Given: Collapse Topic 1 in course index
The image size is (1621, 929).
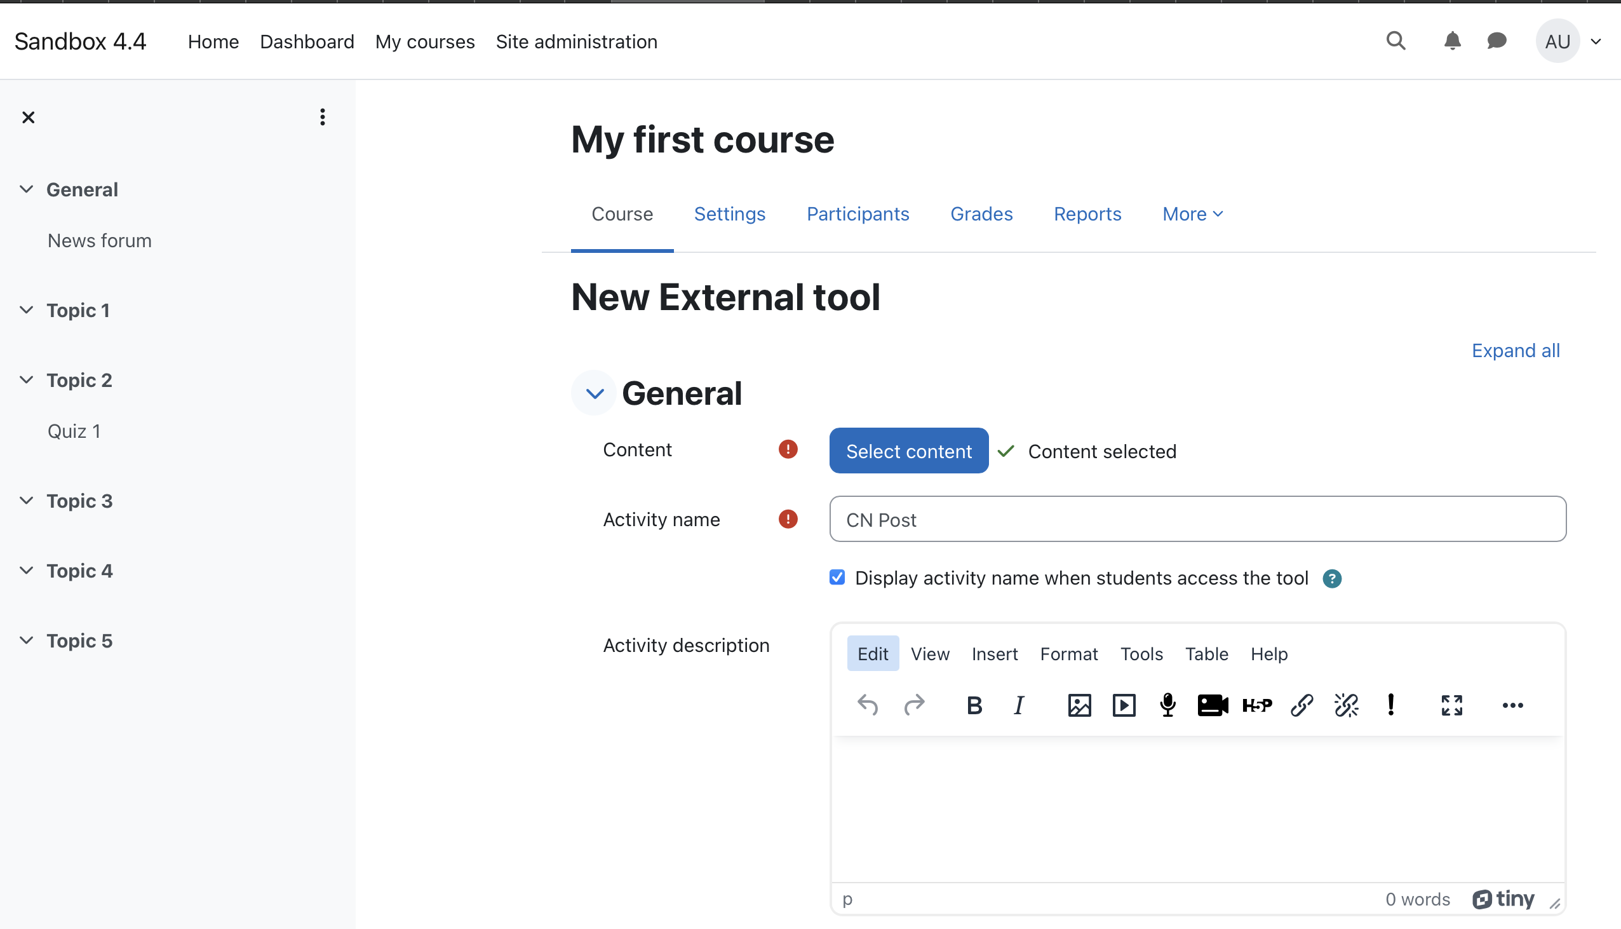Looking at the screenshot, I should (26, 309).
